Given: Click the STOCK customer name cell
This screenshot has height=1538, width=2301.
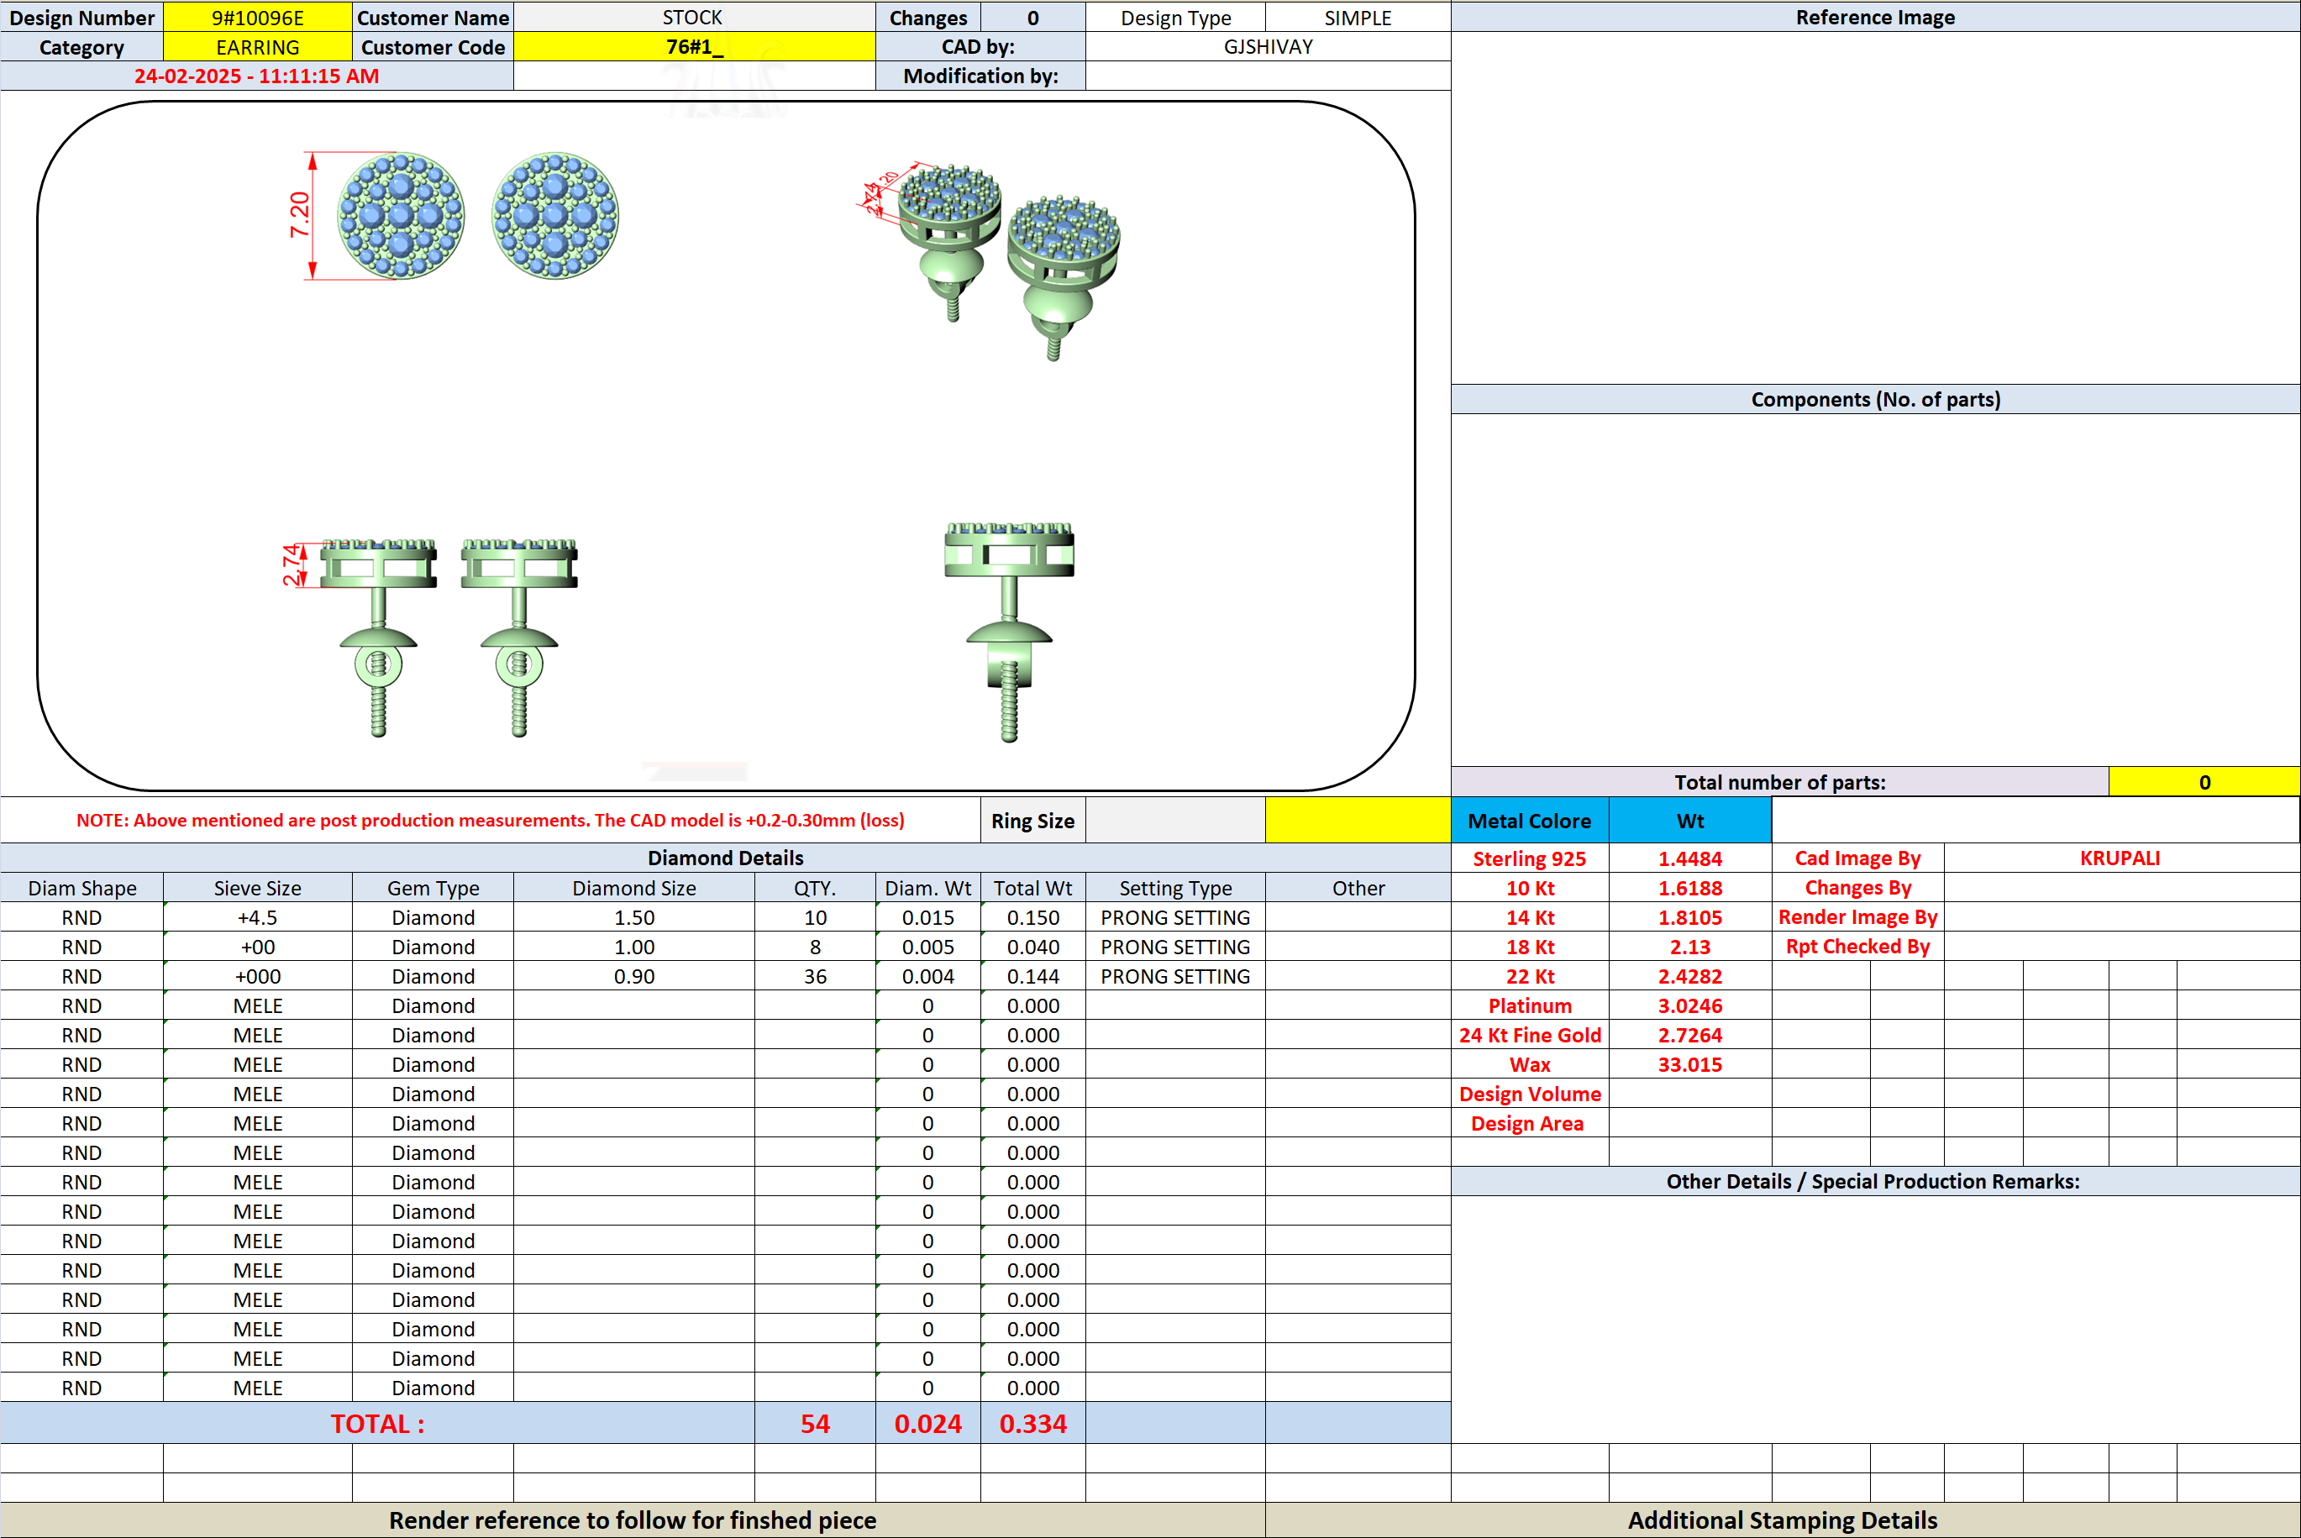Looking at the screenshot, I should (x=693, y=18).
